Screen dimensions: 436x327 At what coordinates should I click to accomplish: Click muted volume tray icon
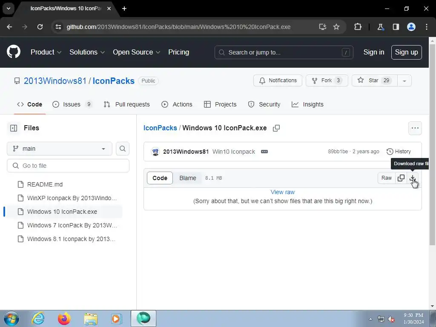[392, 319]
